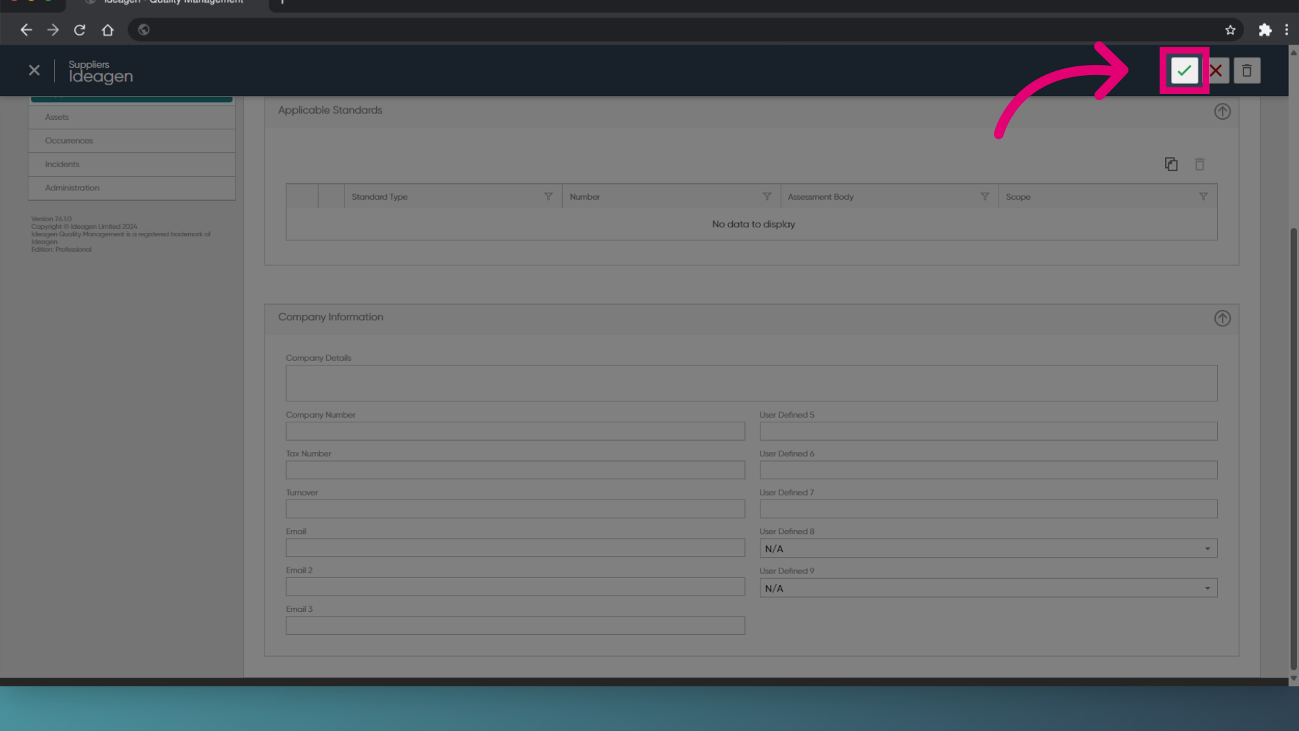Open the browser three-dot menu
Screen dimensions: 1299x731
coord(1287,30)
